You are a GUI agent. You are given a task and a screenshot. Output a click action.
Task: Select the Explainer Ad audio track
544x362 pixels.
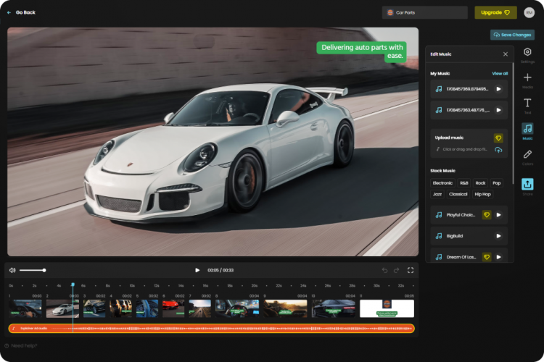(x=212, y=328)
